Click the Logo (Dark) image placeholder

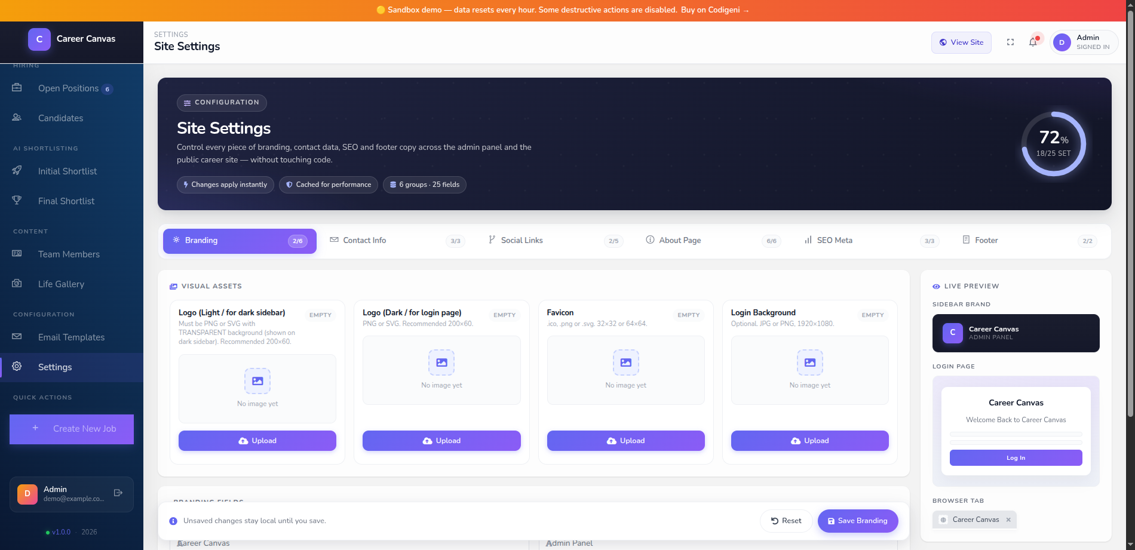pos(441,370)
